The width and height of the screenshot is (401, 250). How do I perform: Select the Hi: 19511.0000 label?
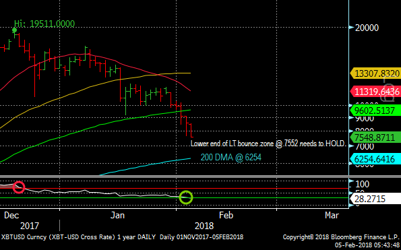(44, 24)
